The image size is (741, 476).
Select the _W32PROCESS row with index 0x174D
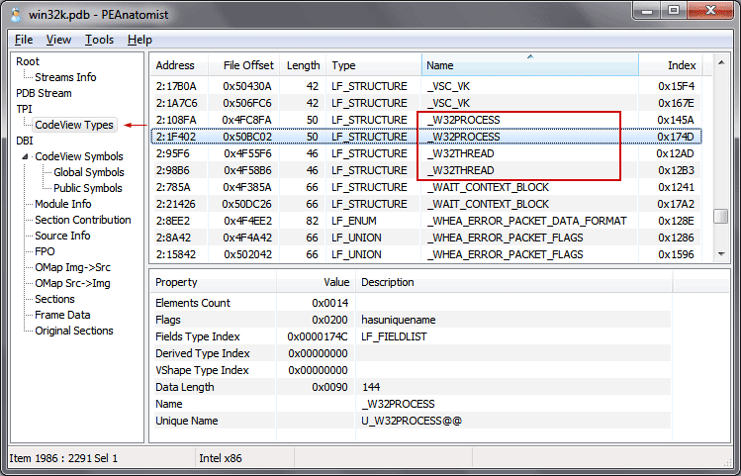click(x=426, y=137)
